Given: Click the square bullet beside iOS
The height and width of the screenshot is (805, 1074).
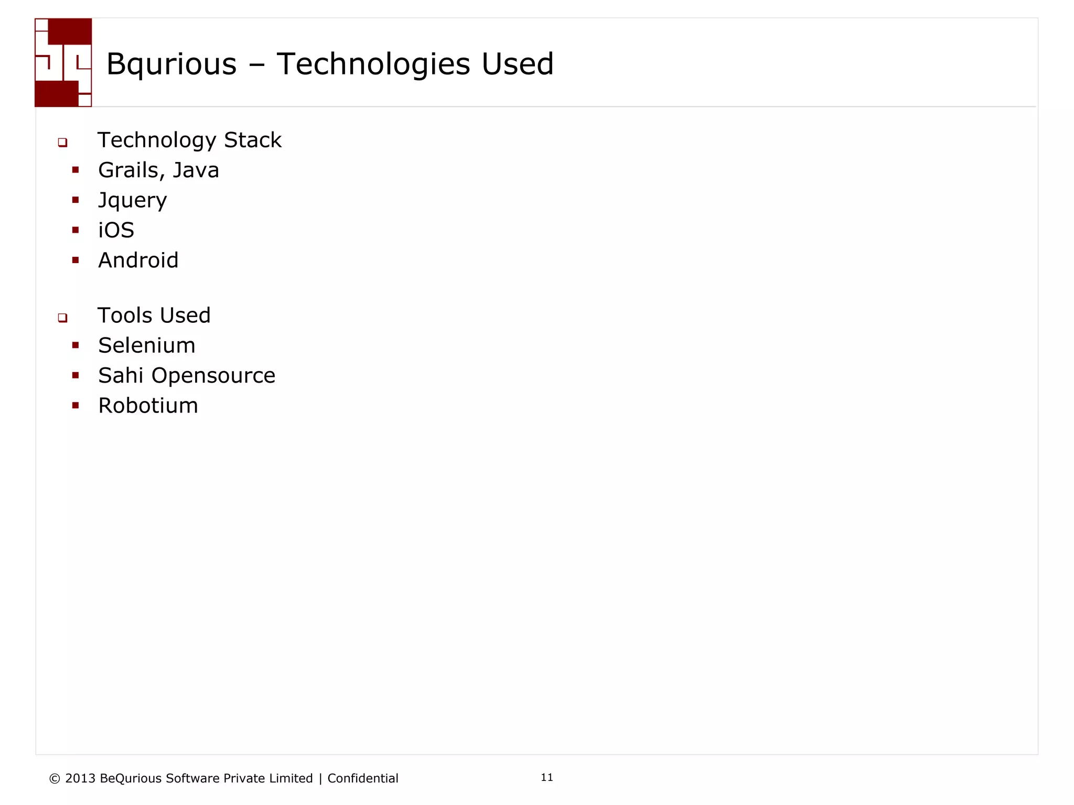Looking at the screenshot, I should tap(76, 230).
